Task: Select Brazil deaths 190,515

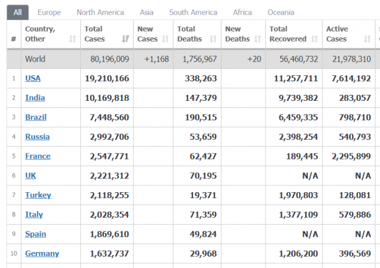Action: (x=201, y=117)
